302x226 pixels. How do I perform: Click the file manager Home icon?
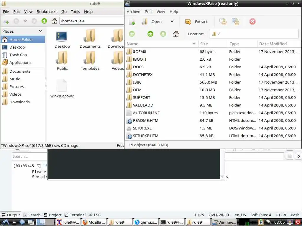point(54,21)
